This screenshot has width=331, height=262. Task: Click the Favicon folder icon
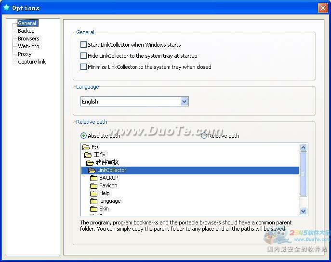coord(94,185)
